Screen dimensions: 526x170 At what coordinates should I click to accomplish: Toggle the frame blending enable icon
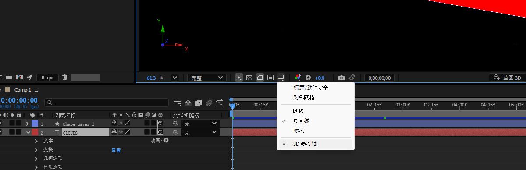pyautogui.click(x=199, y=103)
